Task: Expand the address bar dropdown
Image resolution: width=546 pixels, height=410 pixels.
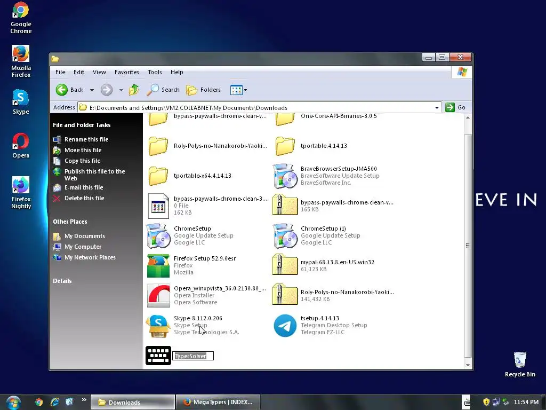Action: pyautogui.click(x=437, y=108)
